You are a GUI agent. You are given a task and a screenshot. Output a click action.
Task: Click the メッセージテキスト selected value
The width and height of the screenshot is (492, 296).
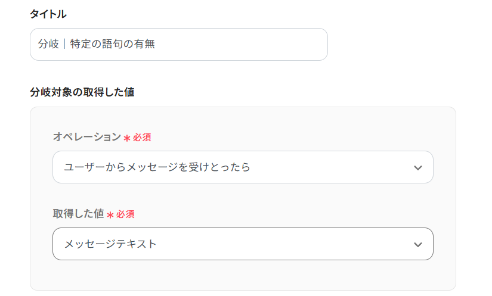pos(110,244)
